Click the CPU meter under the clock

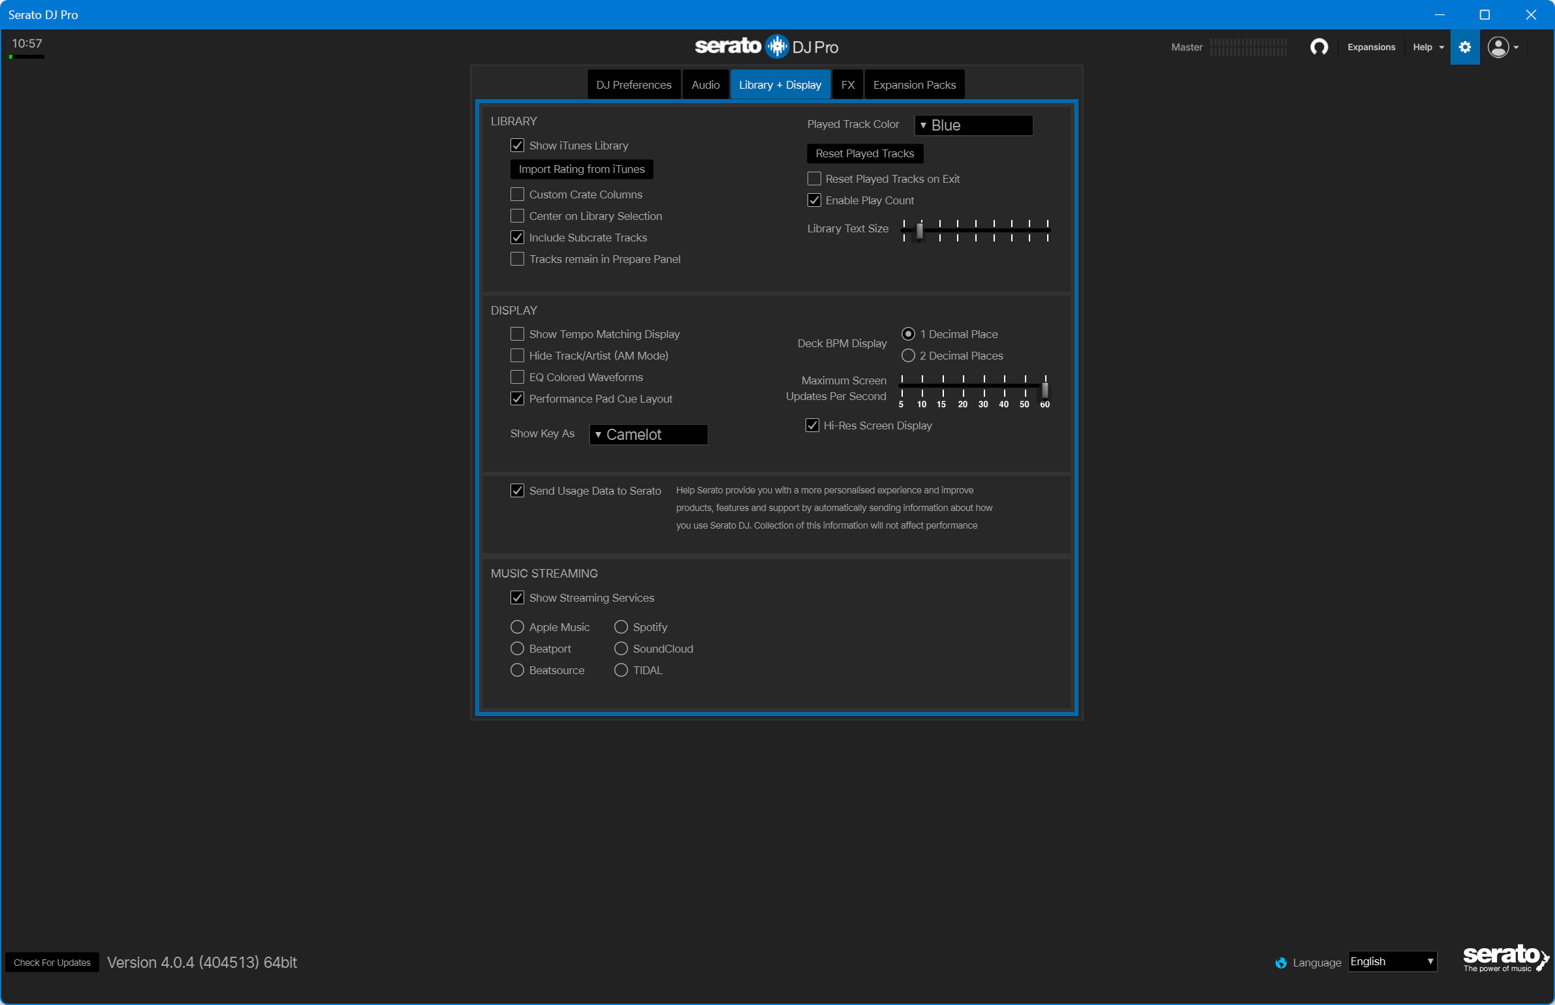click(x=27, y=57)
